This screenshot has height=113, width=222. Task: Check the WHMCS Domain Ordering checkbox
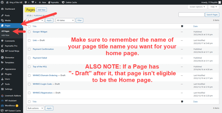point(29,76)
